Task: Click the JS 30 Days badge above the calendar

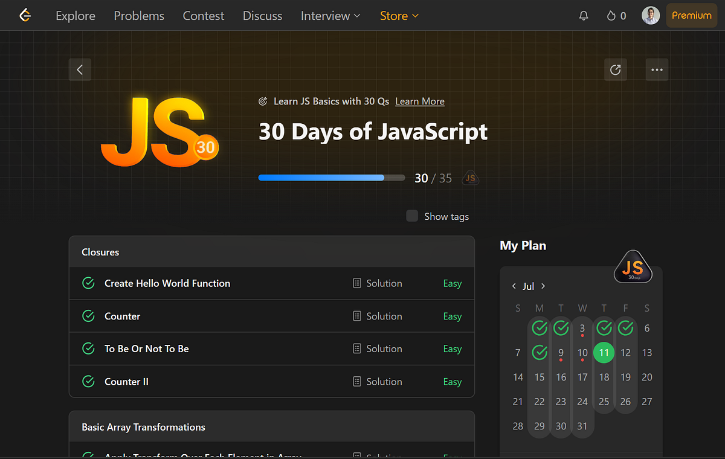Action: (633, 266)
